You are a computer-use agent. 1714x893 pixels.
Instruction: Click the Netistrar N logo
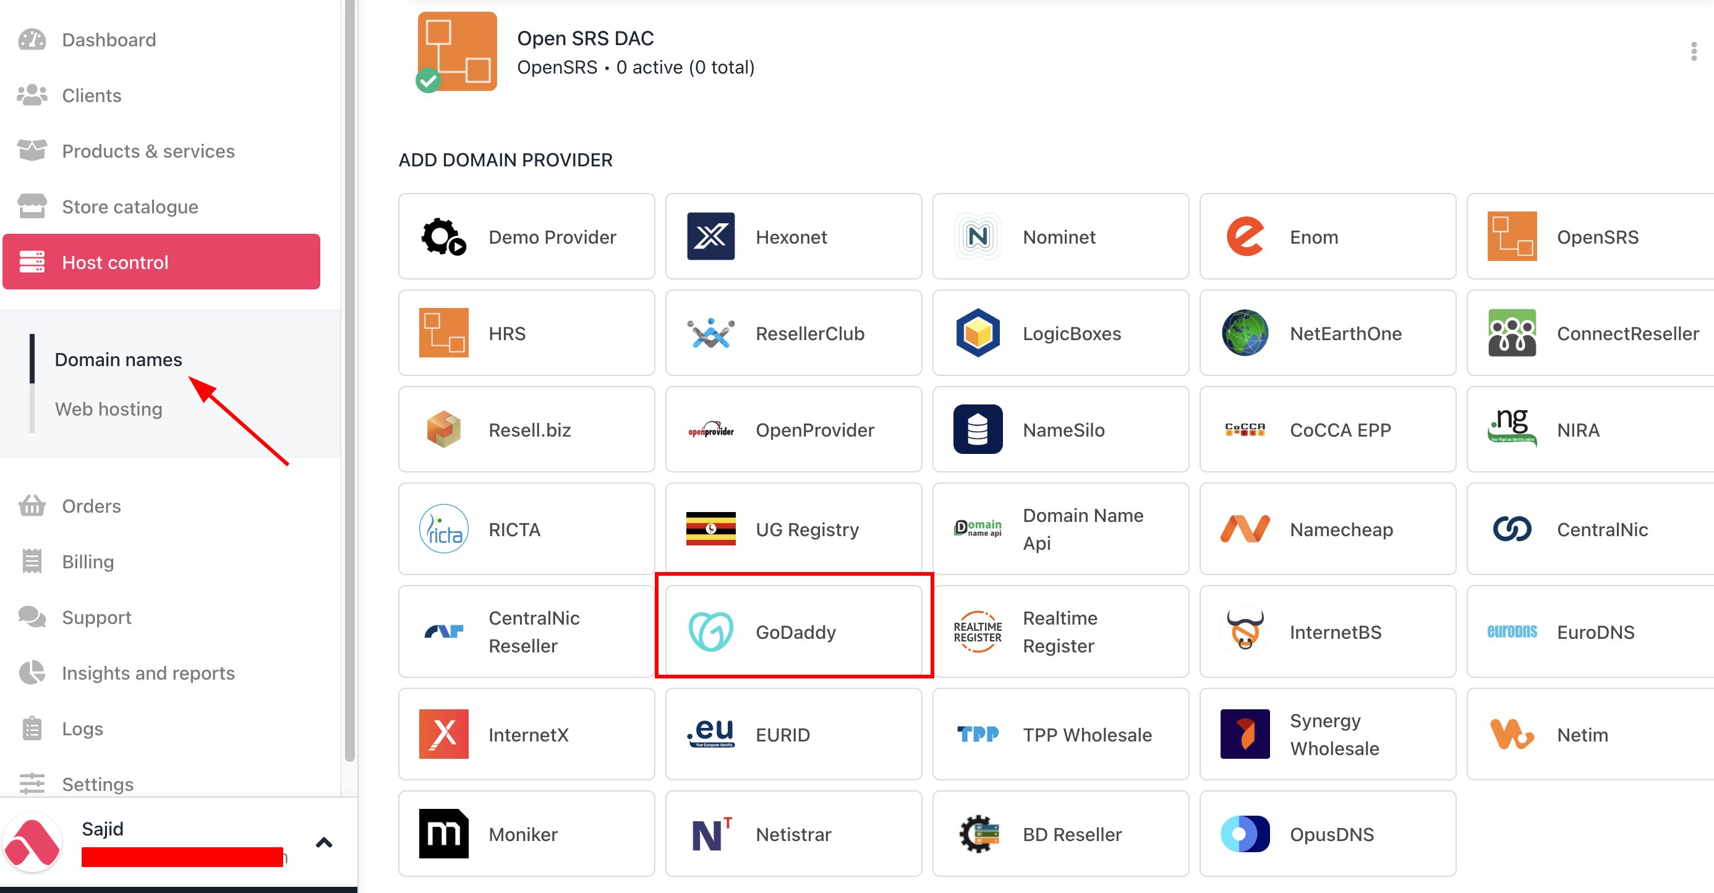pyautogui.click(x=710, y=834)
